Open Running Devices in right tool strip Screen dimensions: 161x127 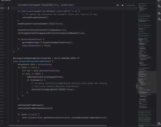pos(159,13)
